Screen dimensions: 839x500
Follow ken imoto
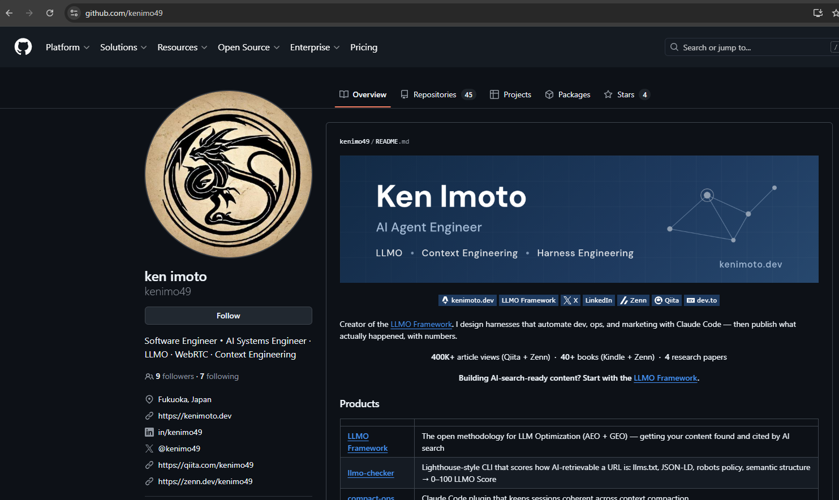coord(229,316)
